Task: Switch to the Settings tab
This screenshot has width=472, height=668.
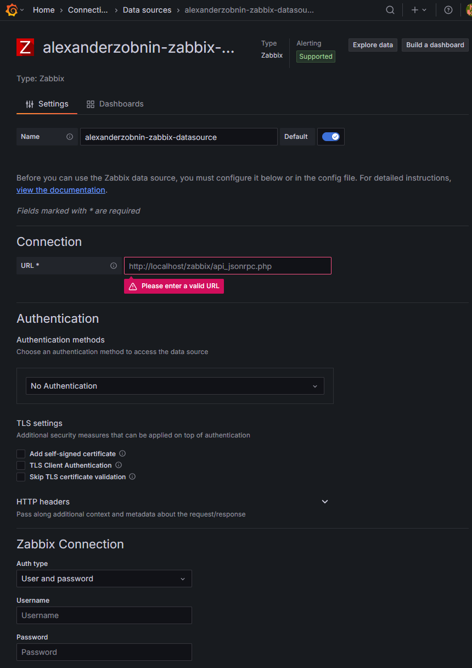Action: 47,104
